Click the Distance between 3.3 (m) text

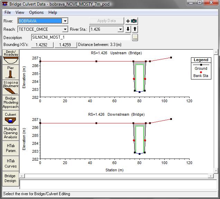pyautogui.click(x=100, y=45)
